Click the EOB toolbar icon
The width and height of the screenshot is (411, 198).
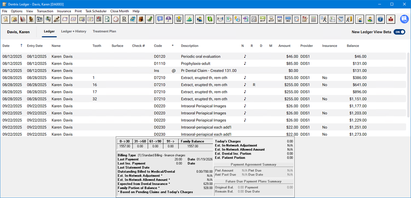tap(179, 19)
